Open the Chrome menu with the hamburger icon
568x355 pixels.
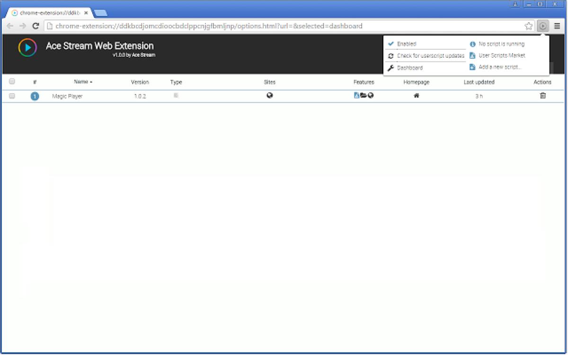point(557,26)
